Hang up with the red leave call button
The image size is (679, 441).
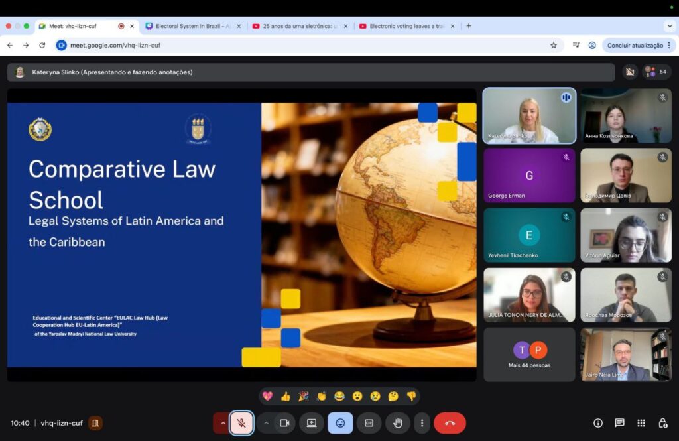[x=450, y=423]
